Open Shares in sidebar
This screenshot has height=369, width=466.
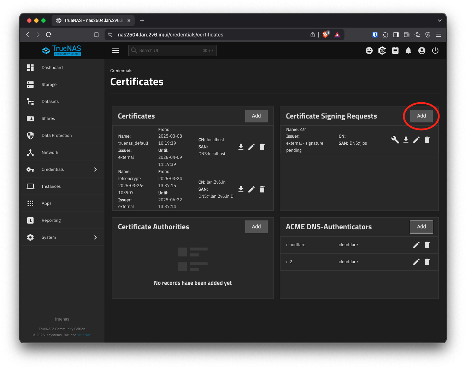(62, 119)
